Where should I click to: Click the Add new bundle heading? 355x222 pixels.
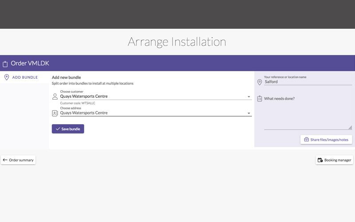(x=66, y=77)
